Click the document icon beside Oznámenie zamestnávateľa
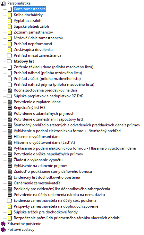The width and height of the screenshot is (144, 235). [x=10, y=183]
